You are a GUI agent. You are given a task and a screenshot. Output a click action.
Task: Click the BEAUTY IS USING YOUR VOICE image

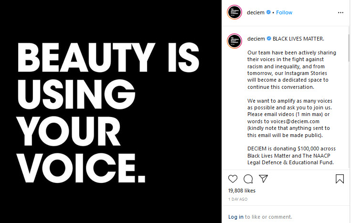(111, 112)
